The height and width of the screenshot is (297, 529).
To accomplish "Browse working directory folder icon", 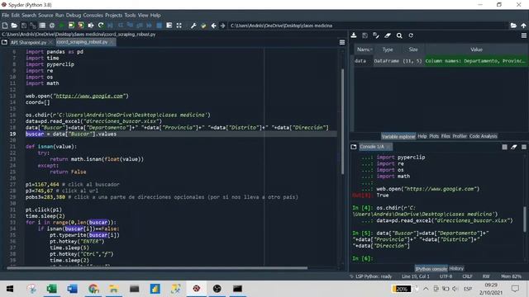I will [x=513, y=26].
